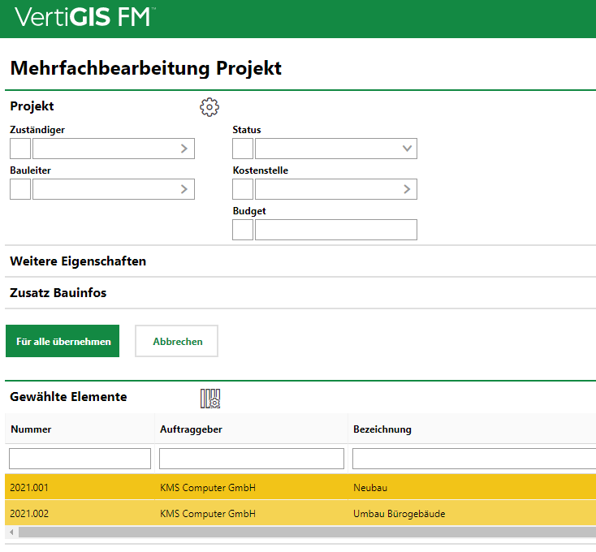Expand Zusatz Bauinfos section
This screenshot has width=596, height=552.
pyautogui.click(x=58, y=293)
